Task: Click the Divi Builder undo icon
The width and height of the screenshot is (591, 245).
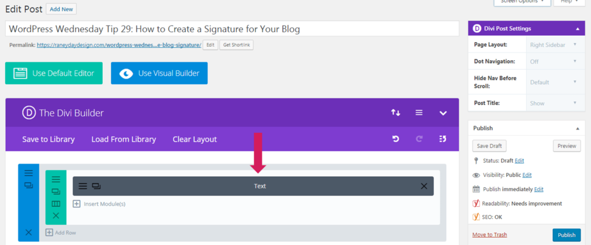Action: [x=396, y=139]
